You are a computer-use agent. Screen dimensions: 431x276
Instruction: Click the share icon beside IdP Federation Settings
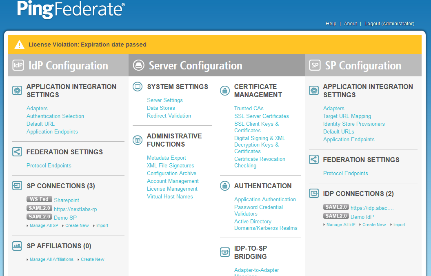(x=17, y=152)
